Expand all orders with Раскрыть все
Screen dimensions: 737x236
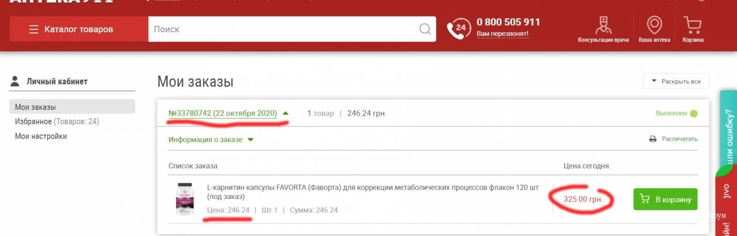click(676, 81)
